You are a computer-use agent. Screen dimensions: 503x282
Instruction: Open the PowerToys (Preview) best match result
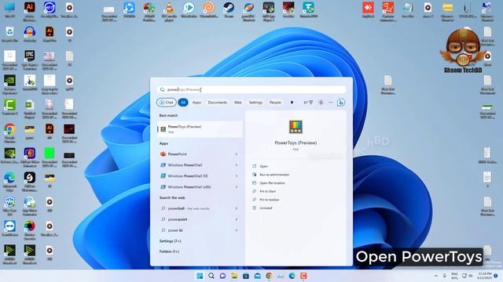[200, 129]
